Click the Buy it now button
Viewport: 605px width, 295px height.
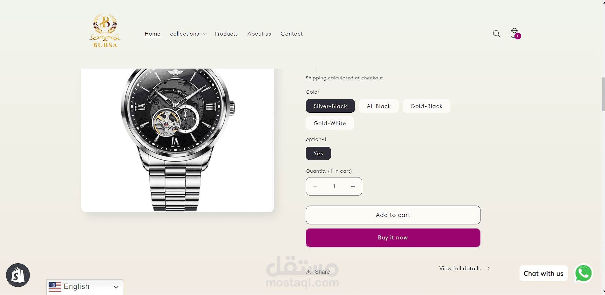tap(393, 238)
